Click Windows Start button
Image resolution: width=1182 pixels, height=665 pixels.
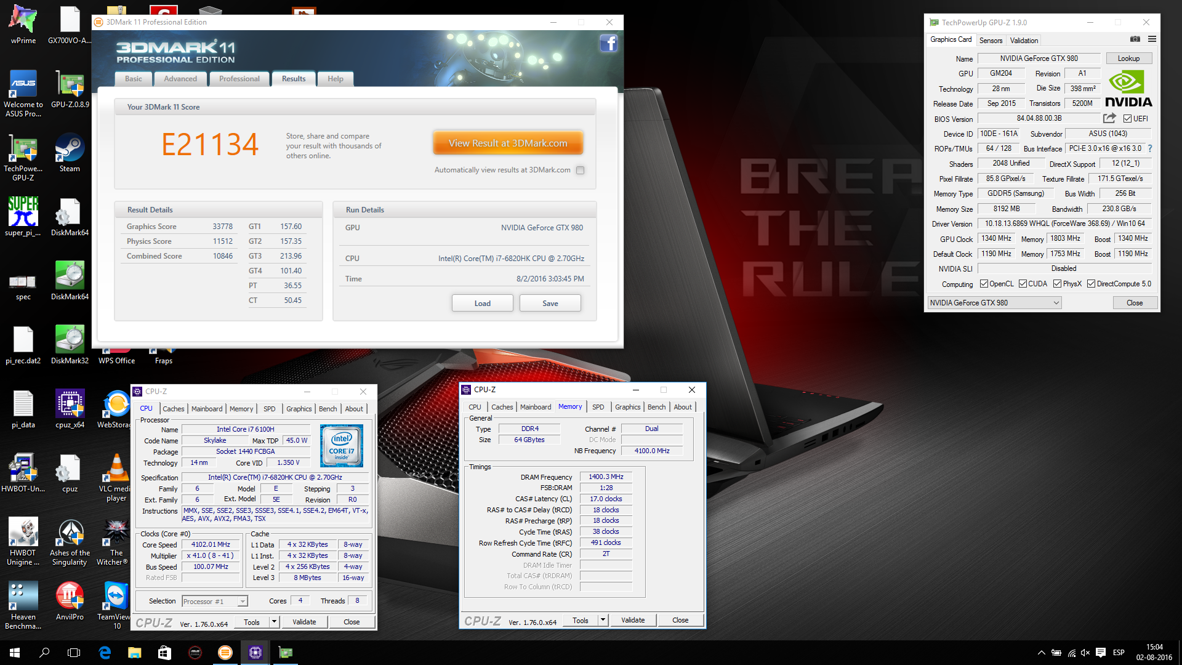15,653
